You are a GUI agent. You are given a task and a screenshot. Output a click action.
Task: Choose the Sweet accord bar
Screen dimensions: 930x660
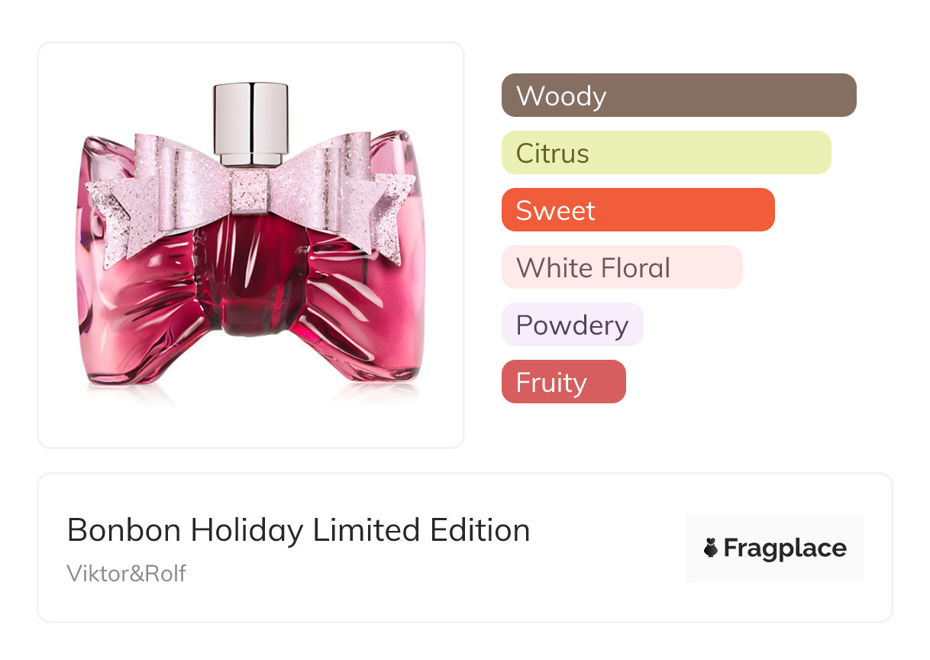(638, 210)
